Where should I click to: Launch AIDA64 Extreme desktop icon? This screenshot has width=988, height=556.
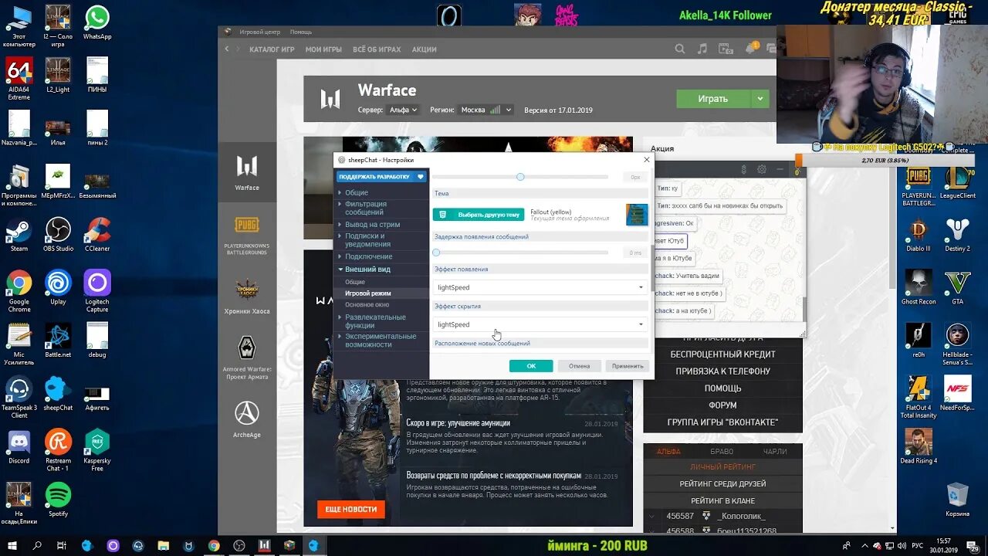pos(19,78)
